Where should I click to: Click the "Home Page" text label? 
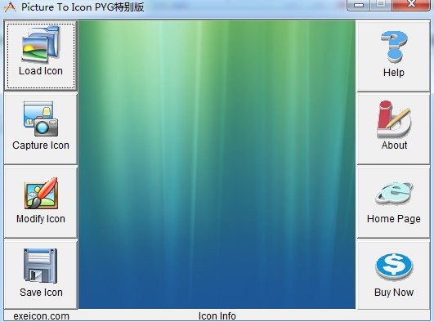pyautogui.click(x=394, y=219)
